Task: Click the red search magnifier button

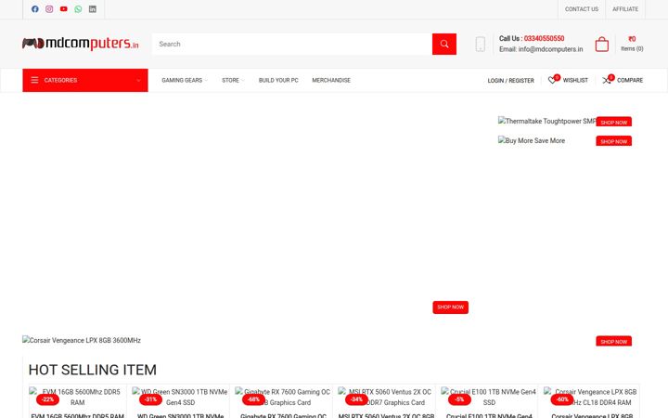Action: (x=444, y=44)
